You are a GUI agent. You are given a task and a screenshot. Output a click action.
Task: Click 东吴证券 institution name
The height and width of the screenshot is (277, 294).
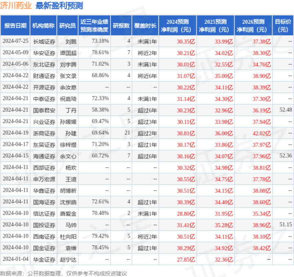44,145
